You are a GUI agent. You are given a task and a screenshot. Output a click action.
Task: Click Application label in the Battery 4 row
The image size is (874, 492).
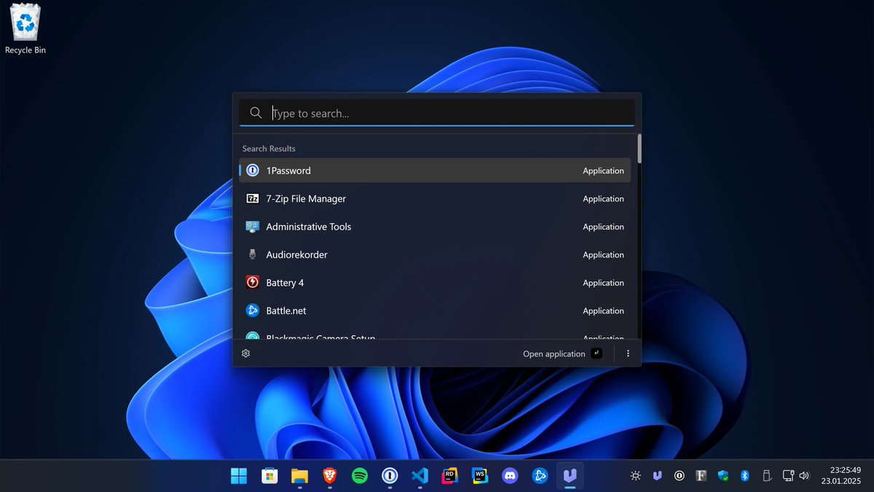[603, 283]
